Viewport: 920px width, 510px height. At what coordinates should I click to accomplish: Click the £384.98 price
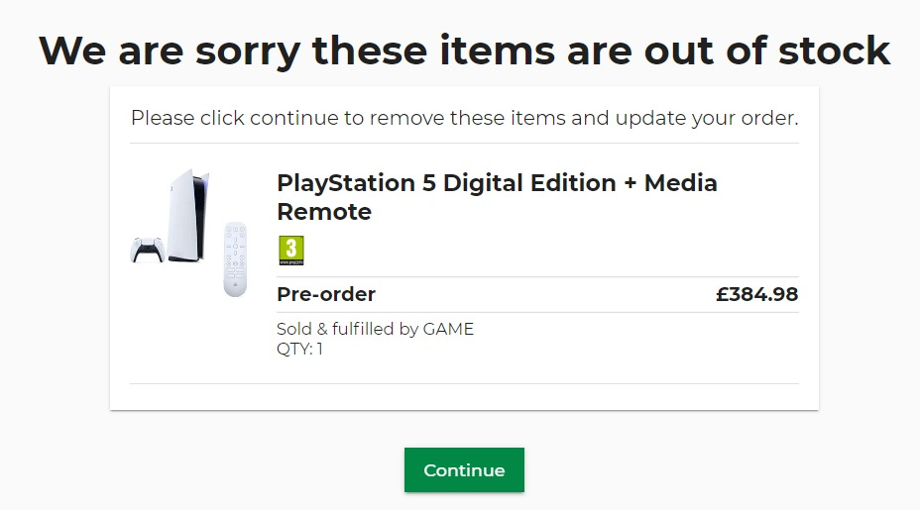(756, 294)
